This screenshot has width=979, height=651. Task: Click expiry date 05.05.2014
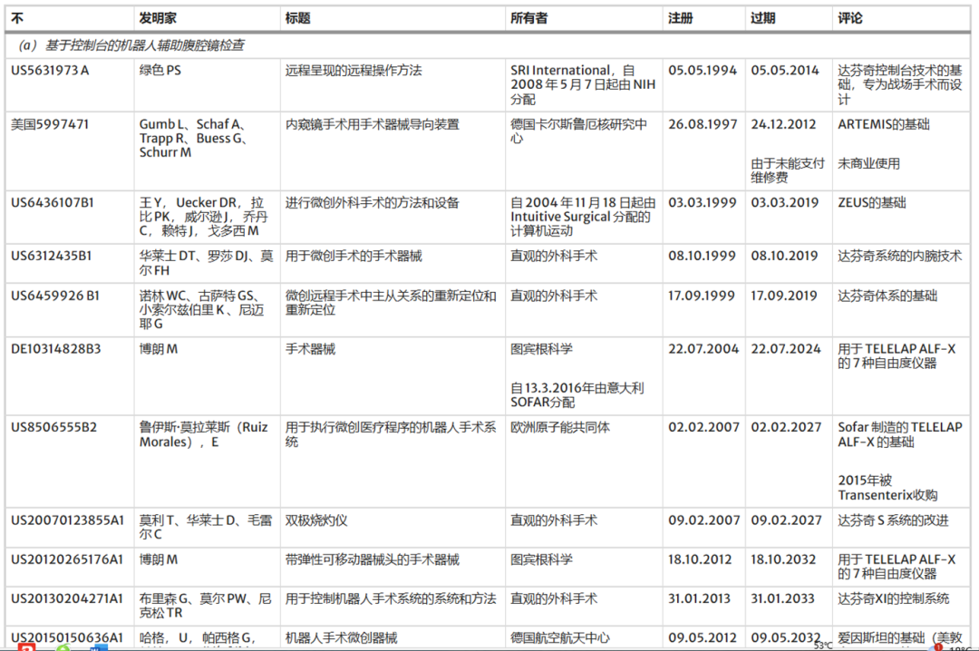click(x=785, y=71)
